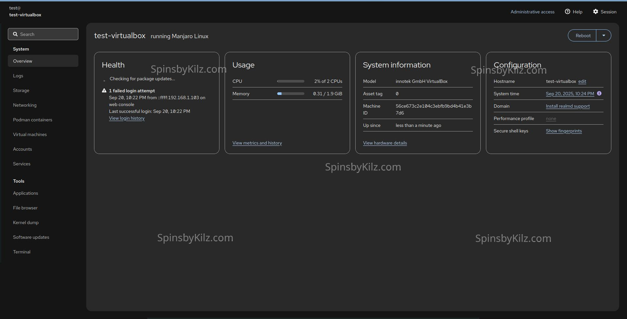627x319 pixels.
Task: Click the Help question mark icon
Action: coord(568,12)
